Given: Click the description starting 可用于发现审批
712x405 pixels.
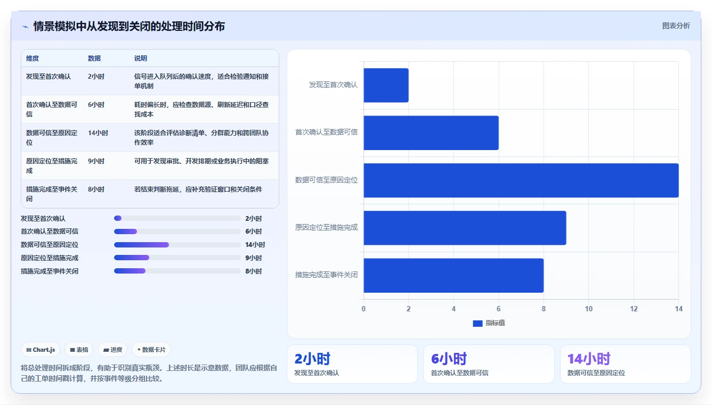Looking at the screenshot, I should pyautogui.click(x=201, y=161).
